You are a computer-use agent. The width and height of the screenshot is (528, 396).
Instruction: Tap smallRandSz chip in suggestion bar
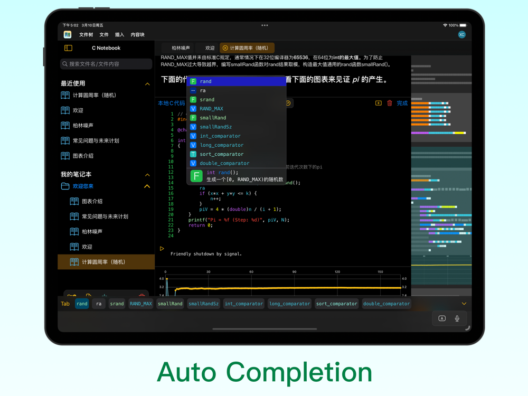pos(203,304)
